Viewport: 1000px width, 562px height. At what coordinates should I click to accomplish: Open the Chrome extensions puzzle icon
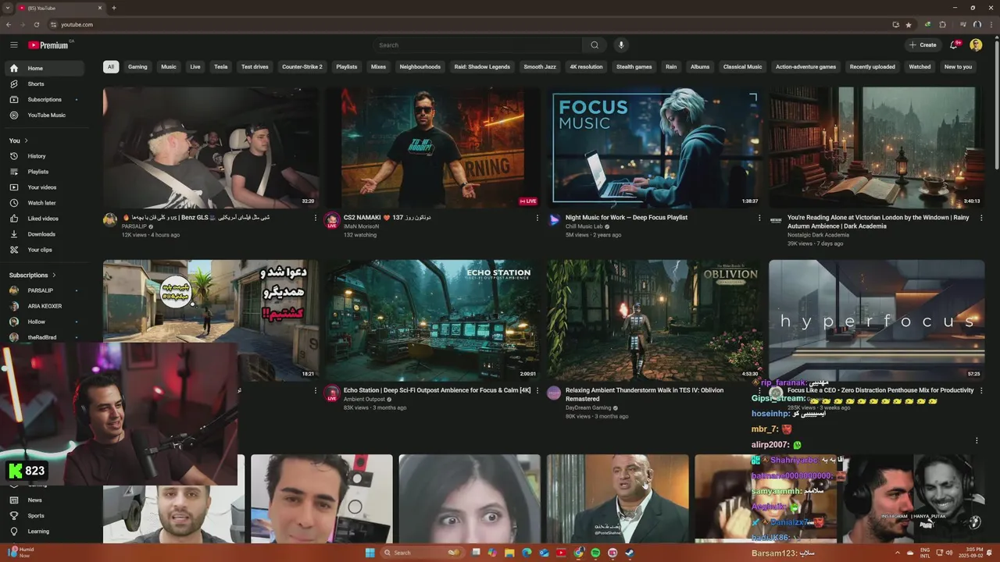pos(942,24)
